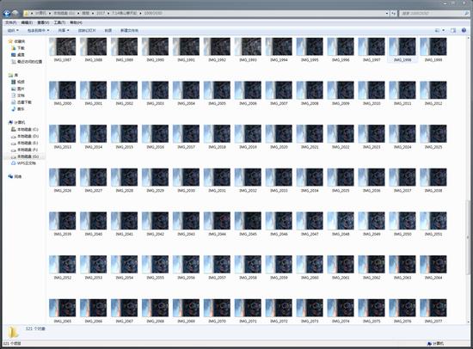Select the Music library icon

coord(13,109)
